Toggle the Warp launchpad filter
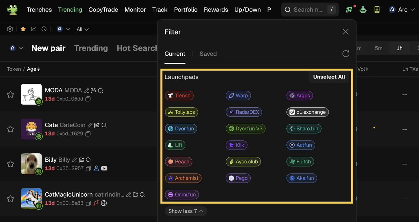419x222 pixels. pyautogui.click(x=238, y=95)
